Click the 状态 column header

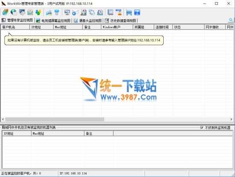[x=188, y=27]
